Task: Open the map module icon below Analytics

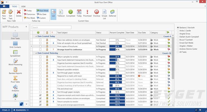Action: (x=15, y=95)
